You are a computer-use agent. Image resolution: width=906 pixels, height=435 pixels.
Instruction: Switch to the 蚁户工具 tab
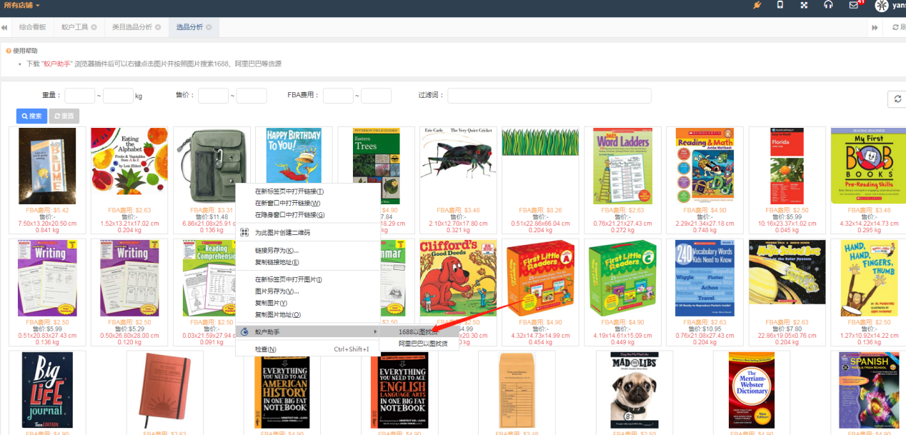click(x=74, y=27)
